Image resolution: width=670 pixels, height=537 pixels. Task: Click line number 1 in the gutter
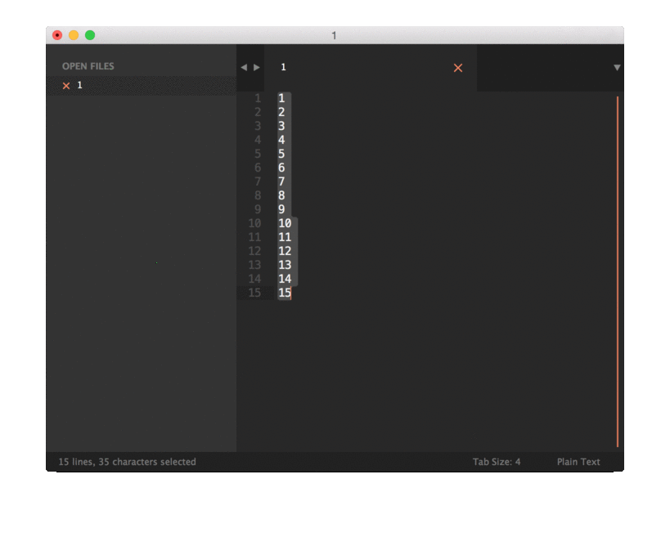pos(257,98)
